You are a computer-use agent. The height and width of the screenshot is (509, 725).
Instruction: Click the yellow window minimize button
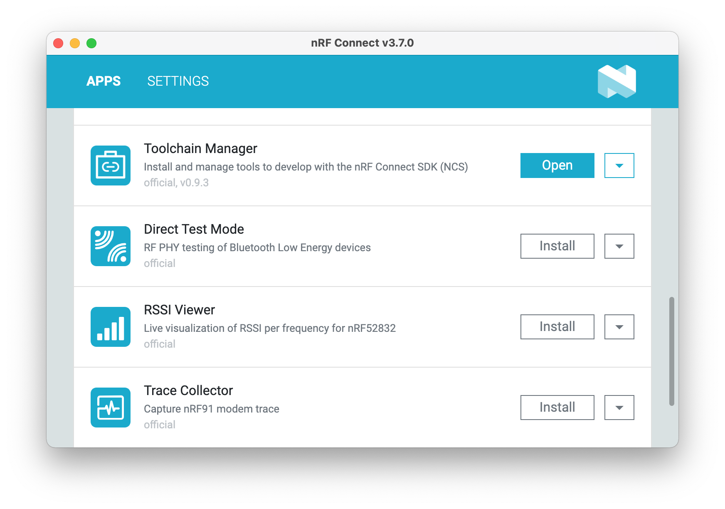[75, 43]
